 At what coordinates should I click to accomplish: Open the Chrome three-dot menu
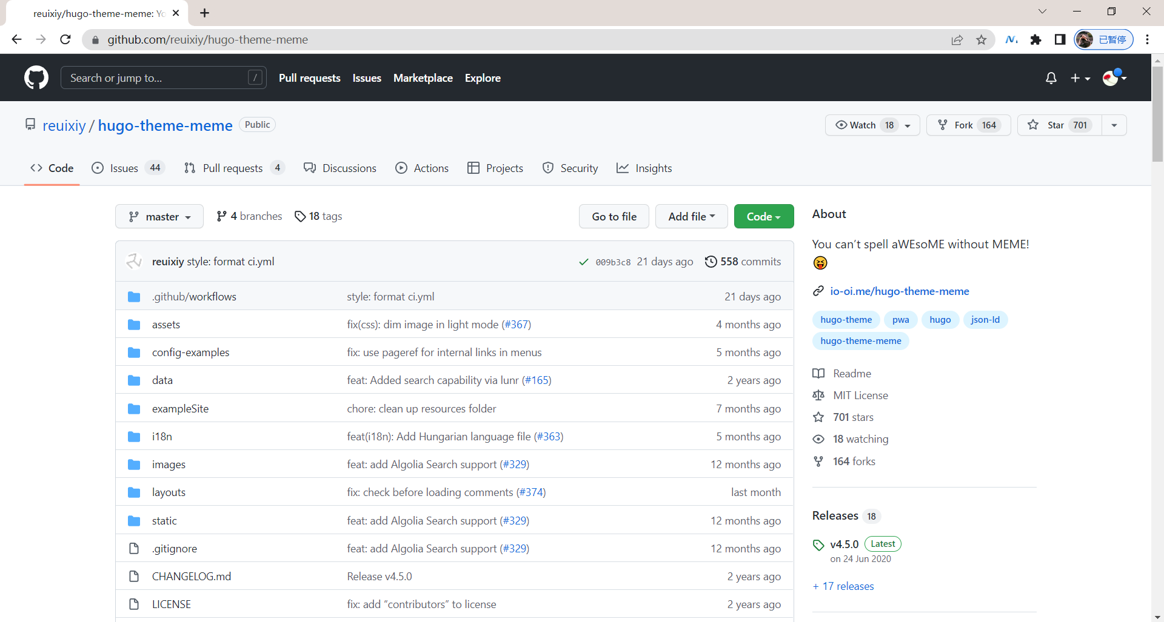pos(1147,39)
